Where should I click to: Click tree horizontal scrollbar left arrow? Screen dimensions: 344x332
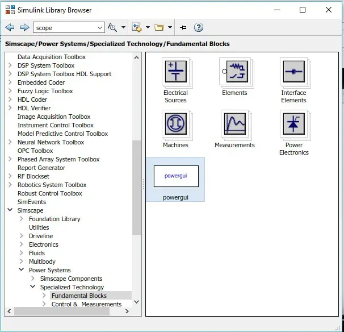pyautogui.click(x=9, y=312)
